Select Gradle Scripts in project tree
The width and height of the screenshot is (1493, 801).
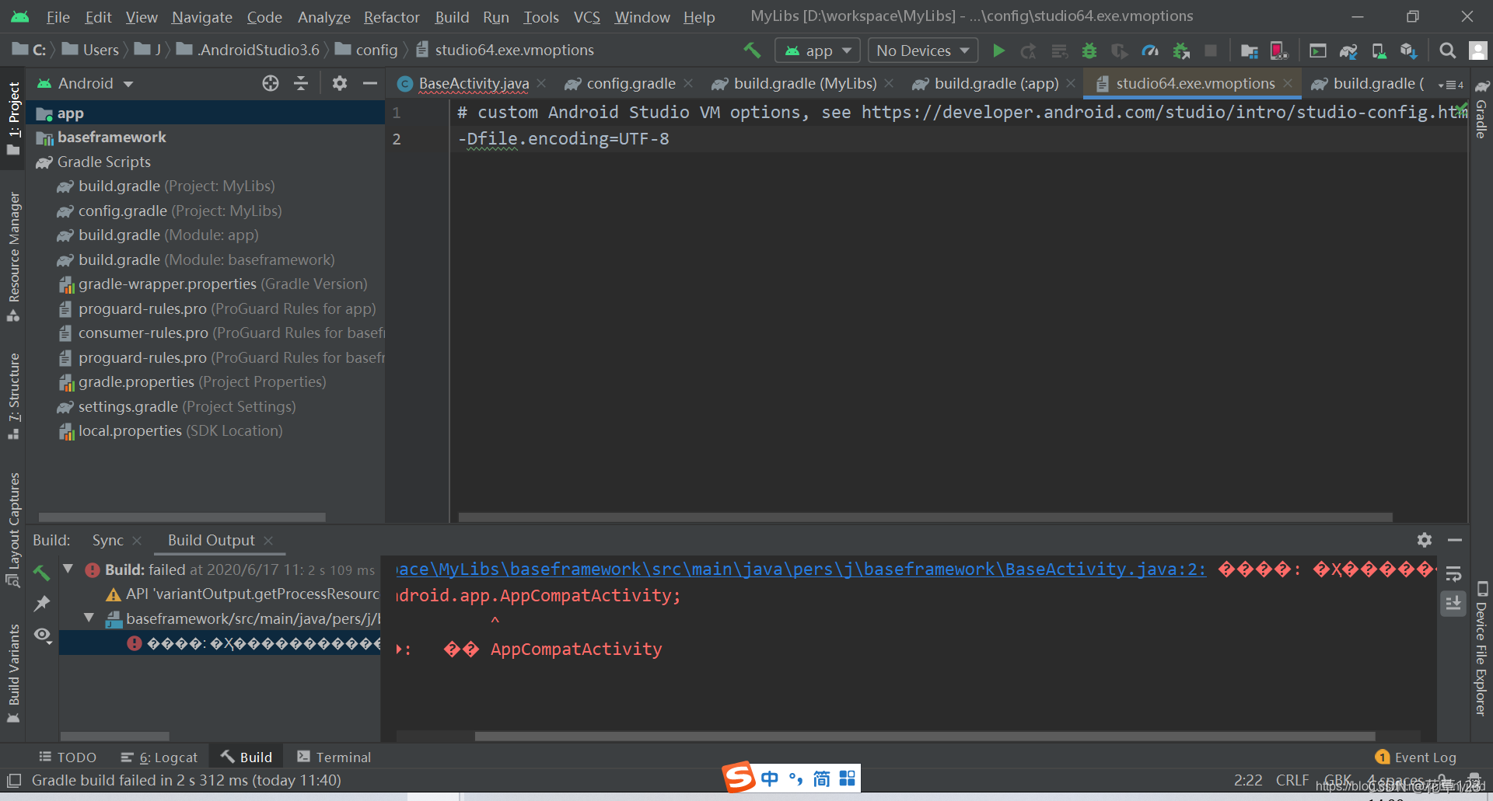pos(103,162)
